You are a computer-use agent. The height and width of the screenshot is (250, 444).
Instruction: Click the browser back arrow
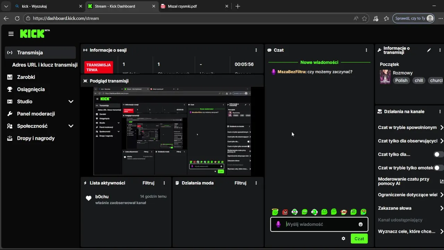[x=6, y=18]
